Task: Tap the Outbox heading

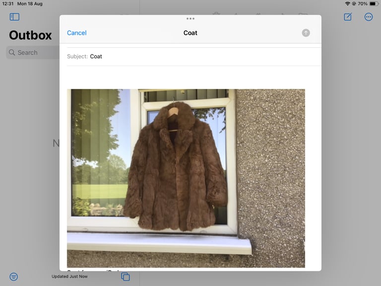Action: 30,35
